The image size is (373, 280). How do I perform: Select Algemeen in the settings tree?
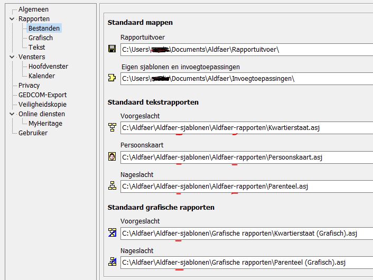click(x=33, y=10)
